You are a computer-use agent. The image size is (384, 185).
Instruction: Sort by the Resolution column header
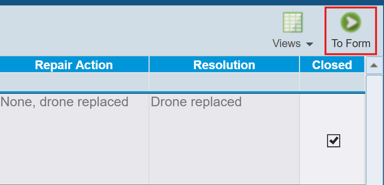coord(224,65)
